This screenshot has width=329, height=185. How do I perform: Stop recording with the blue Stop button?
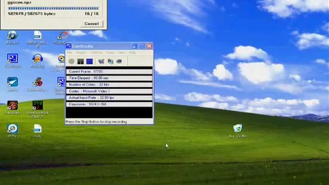pyautogui.click(x=89, y=61)
